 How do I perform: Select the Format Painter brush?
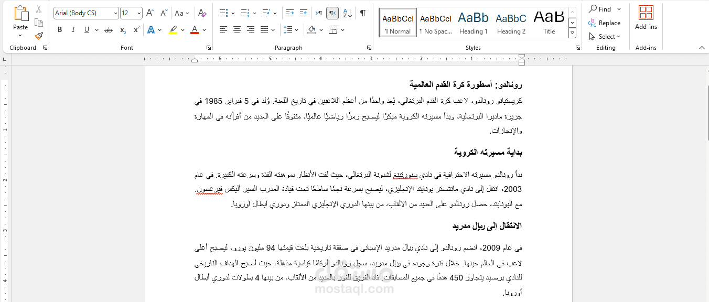[39, 36]
